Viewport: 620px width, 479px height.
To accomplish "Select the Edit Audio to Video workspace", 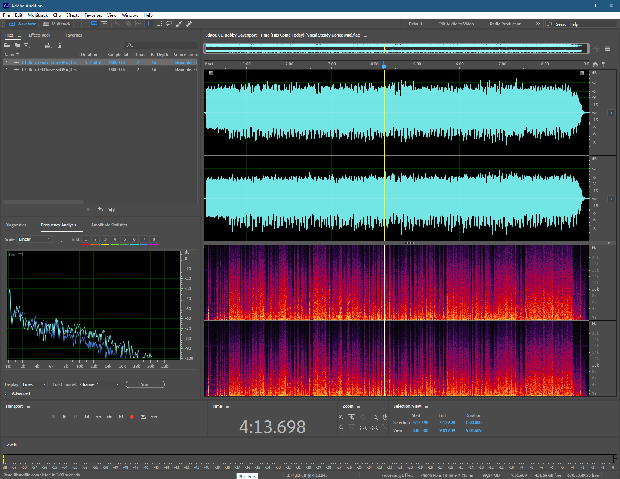I will point(456,24).
